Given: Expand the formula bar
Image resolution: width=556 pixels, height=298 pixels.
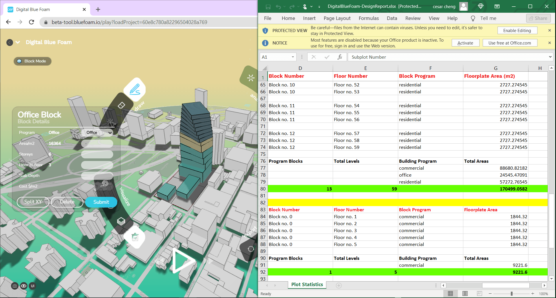Looking at the screenshot, I should coord(550,57).
